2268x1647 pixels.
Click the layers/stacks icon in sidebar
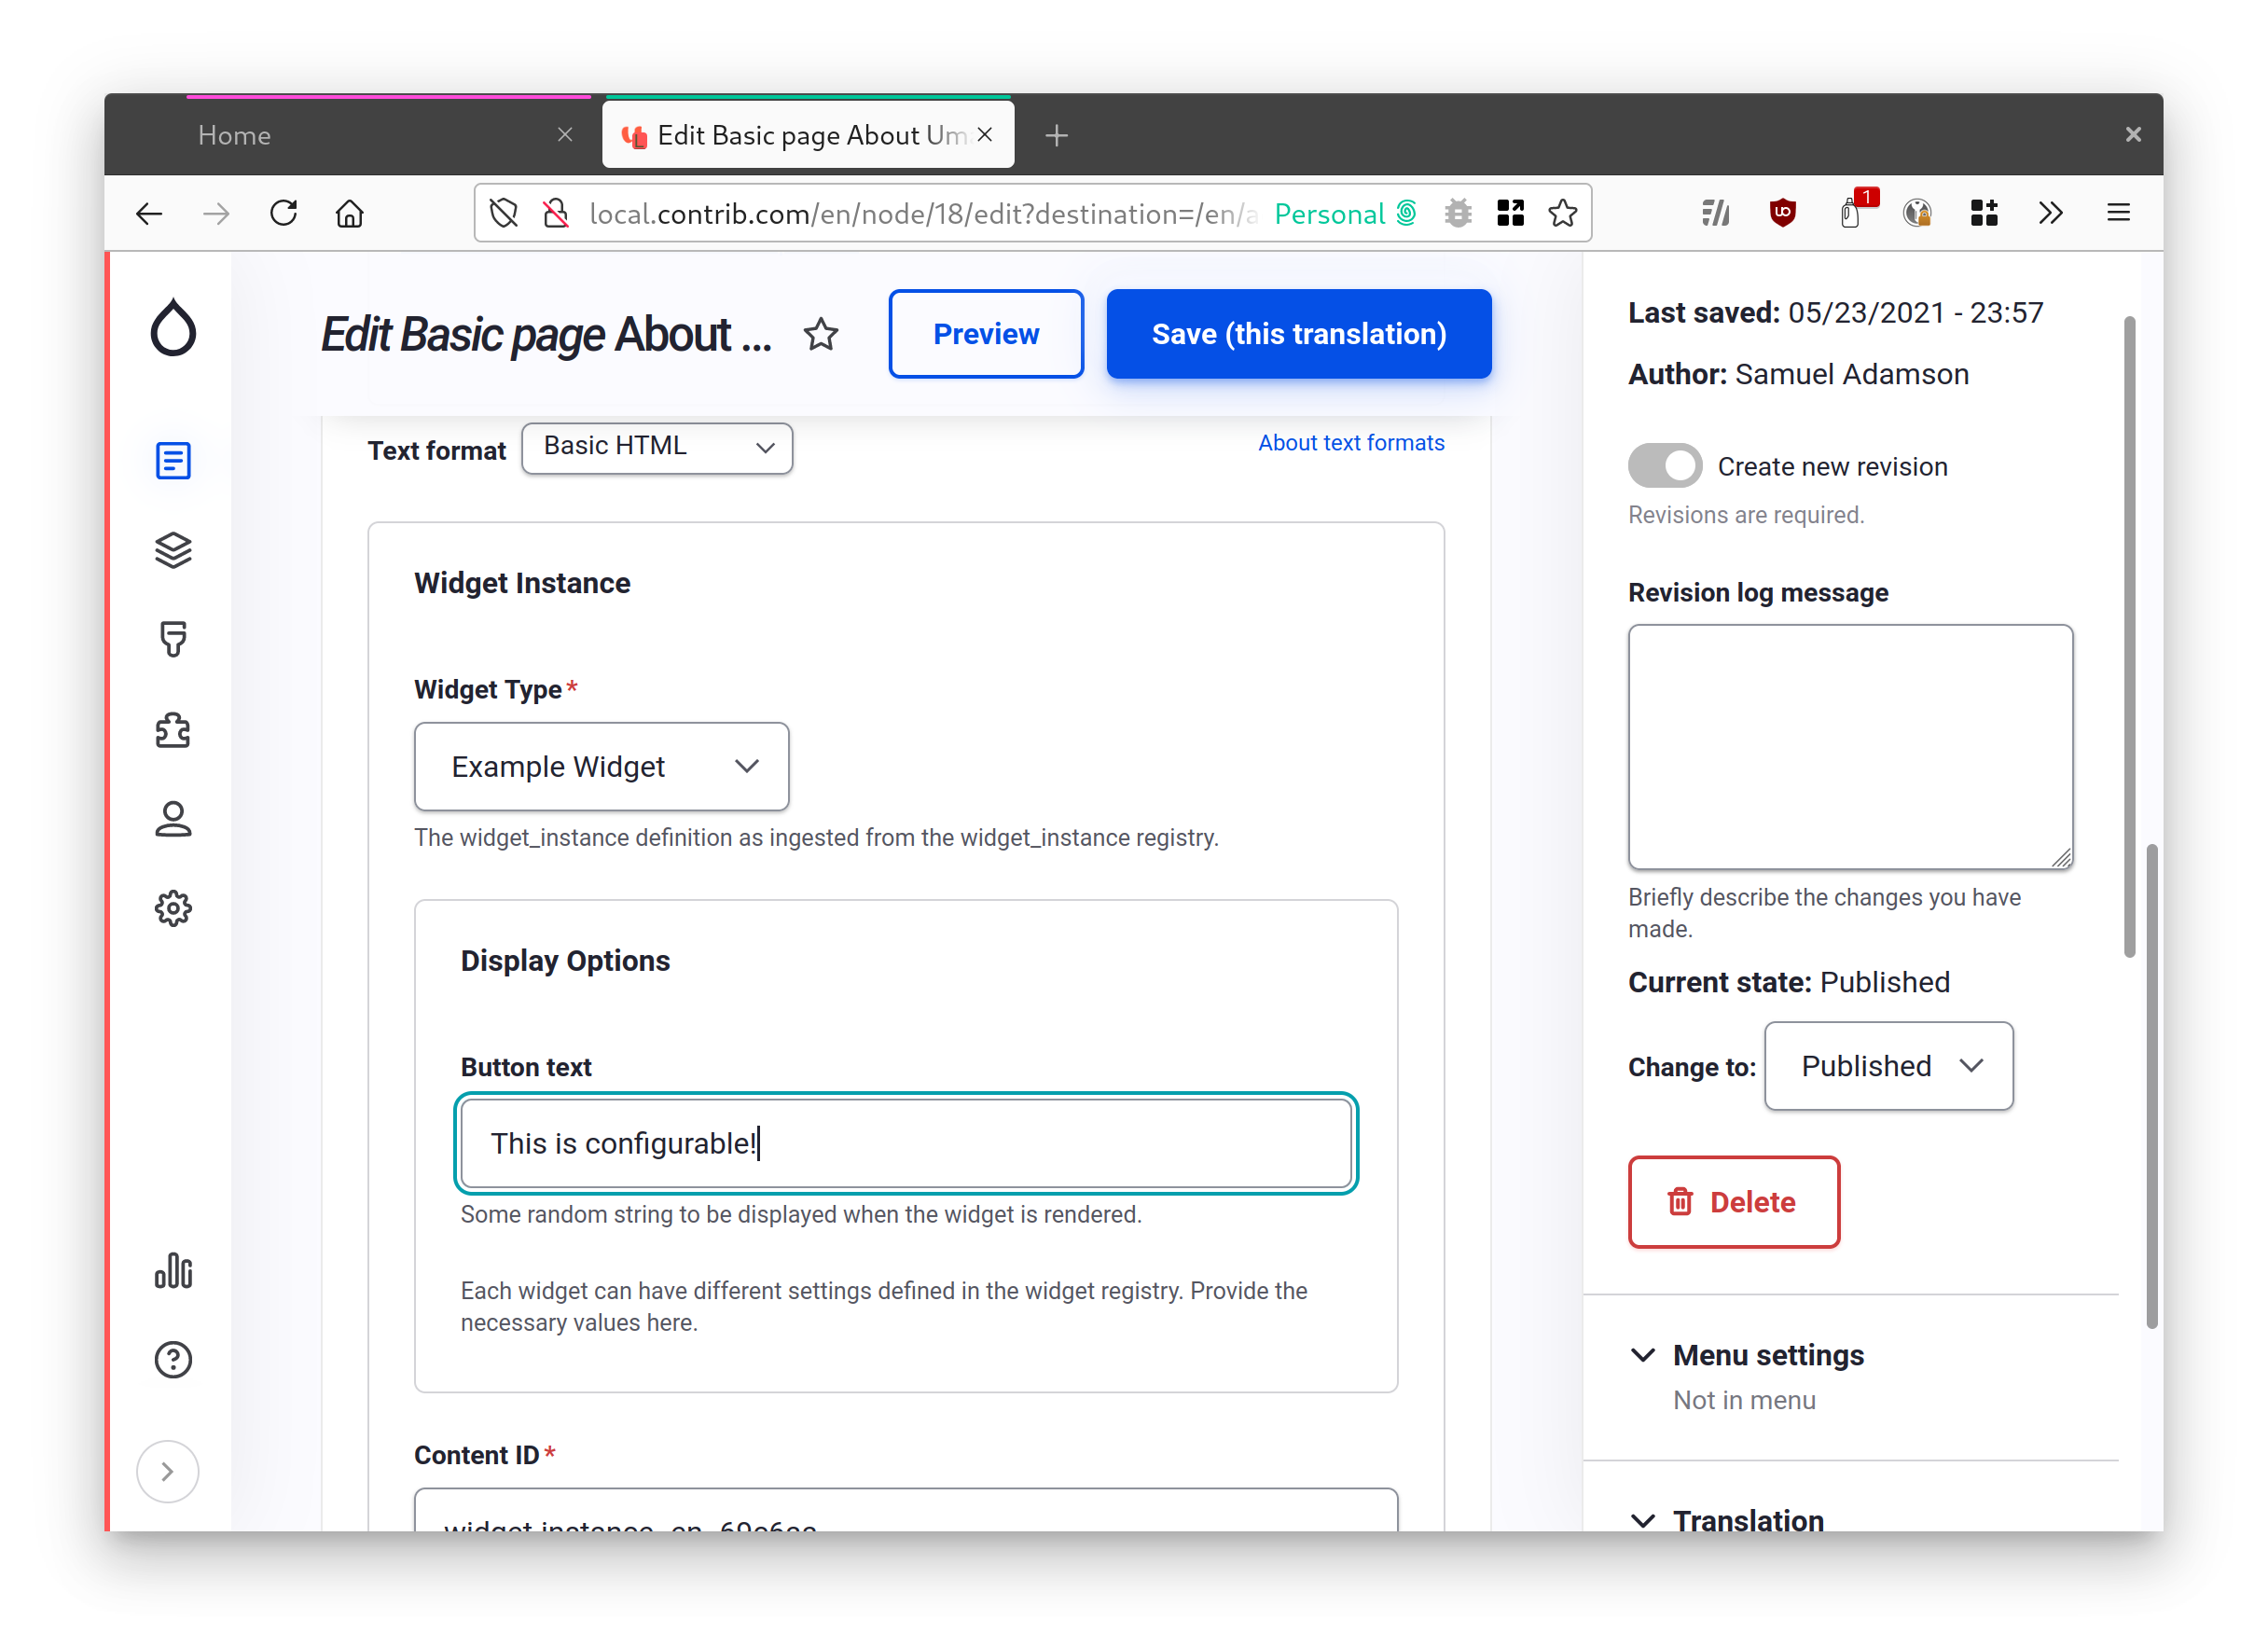pyautogui.click(x=171, y=549)
